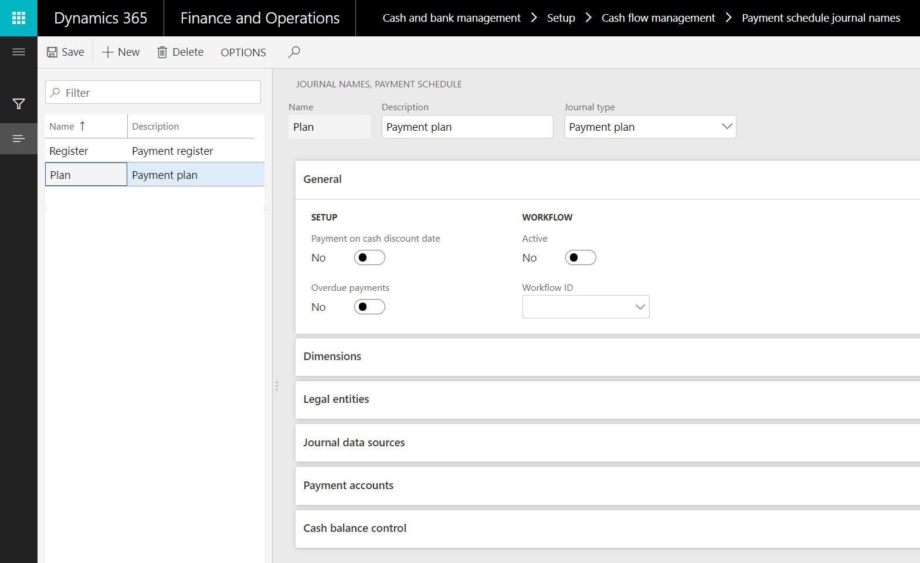Click the Delete trash can icon

tap(162, 52)
